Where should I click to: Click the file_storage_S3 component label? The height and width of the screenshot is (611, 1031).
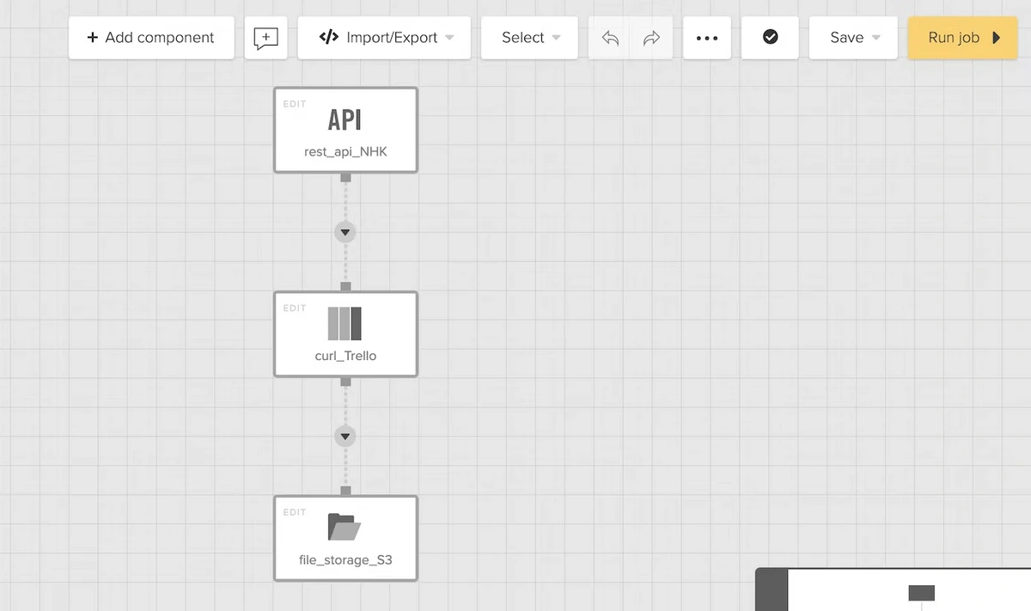click(345, 560)
